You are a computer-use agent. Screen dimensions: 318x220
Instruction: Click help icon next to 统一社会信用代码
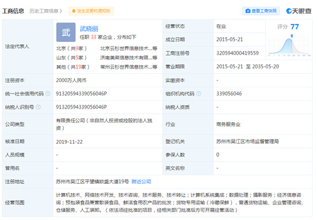[x=48, y=94]
